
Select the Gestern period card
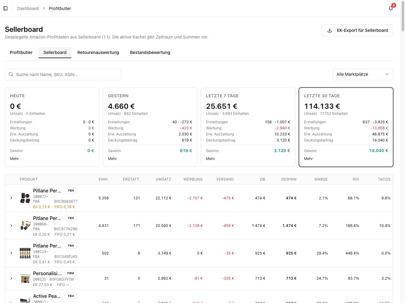(150, 127)
